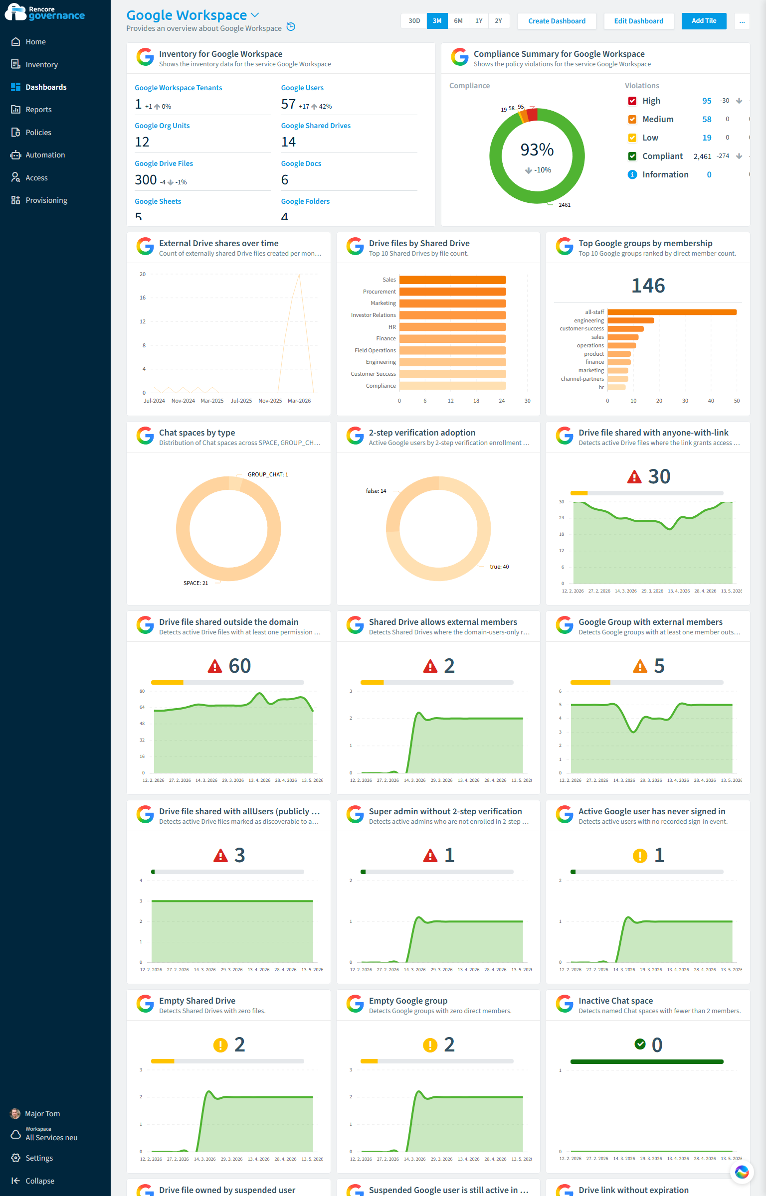Select the 6M time range tab

pos(458,21)
